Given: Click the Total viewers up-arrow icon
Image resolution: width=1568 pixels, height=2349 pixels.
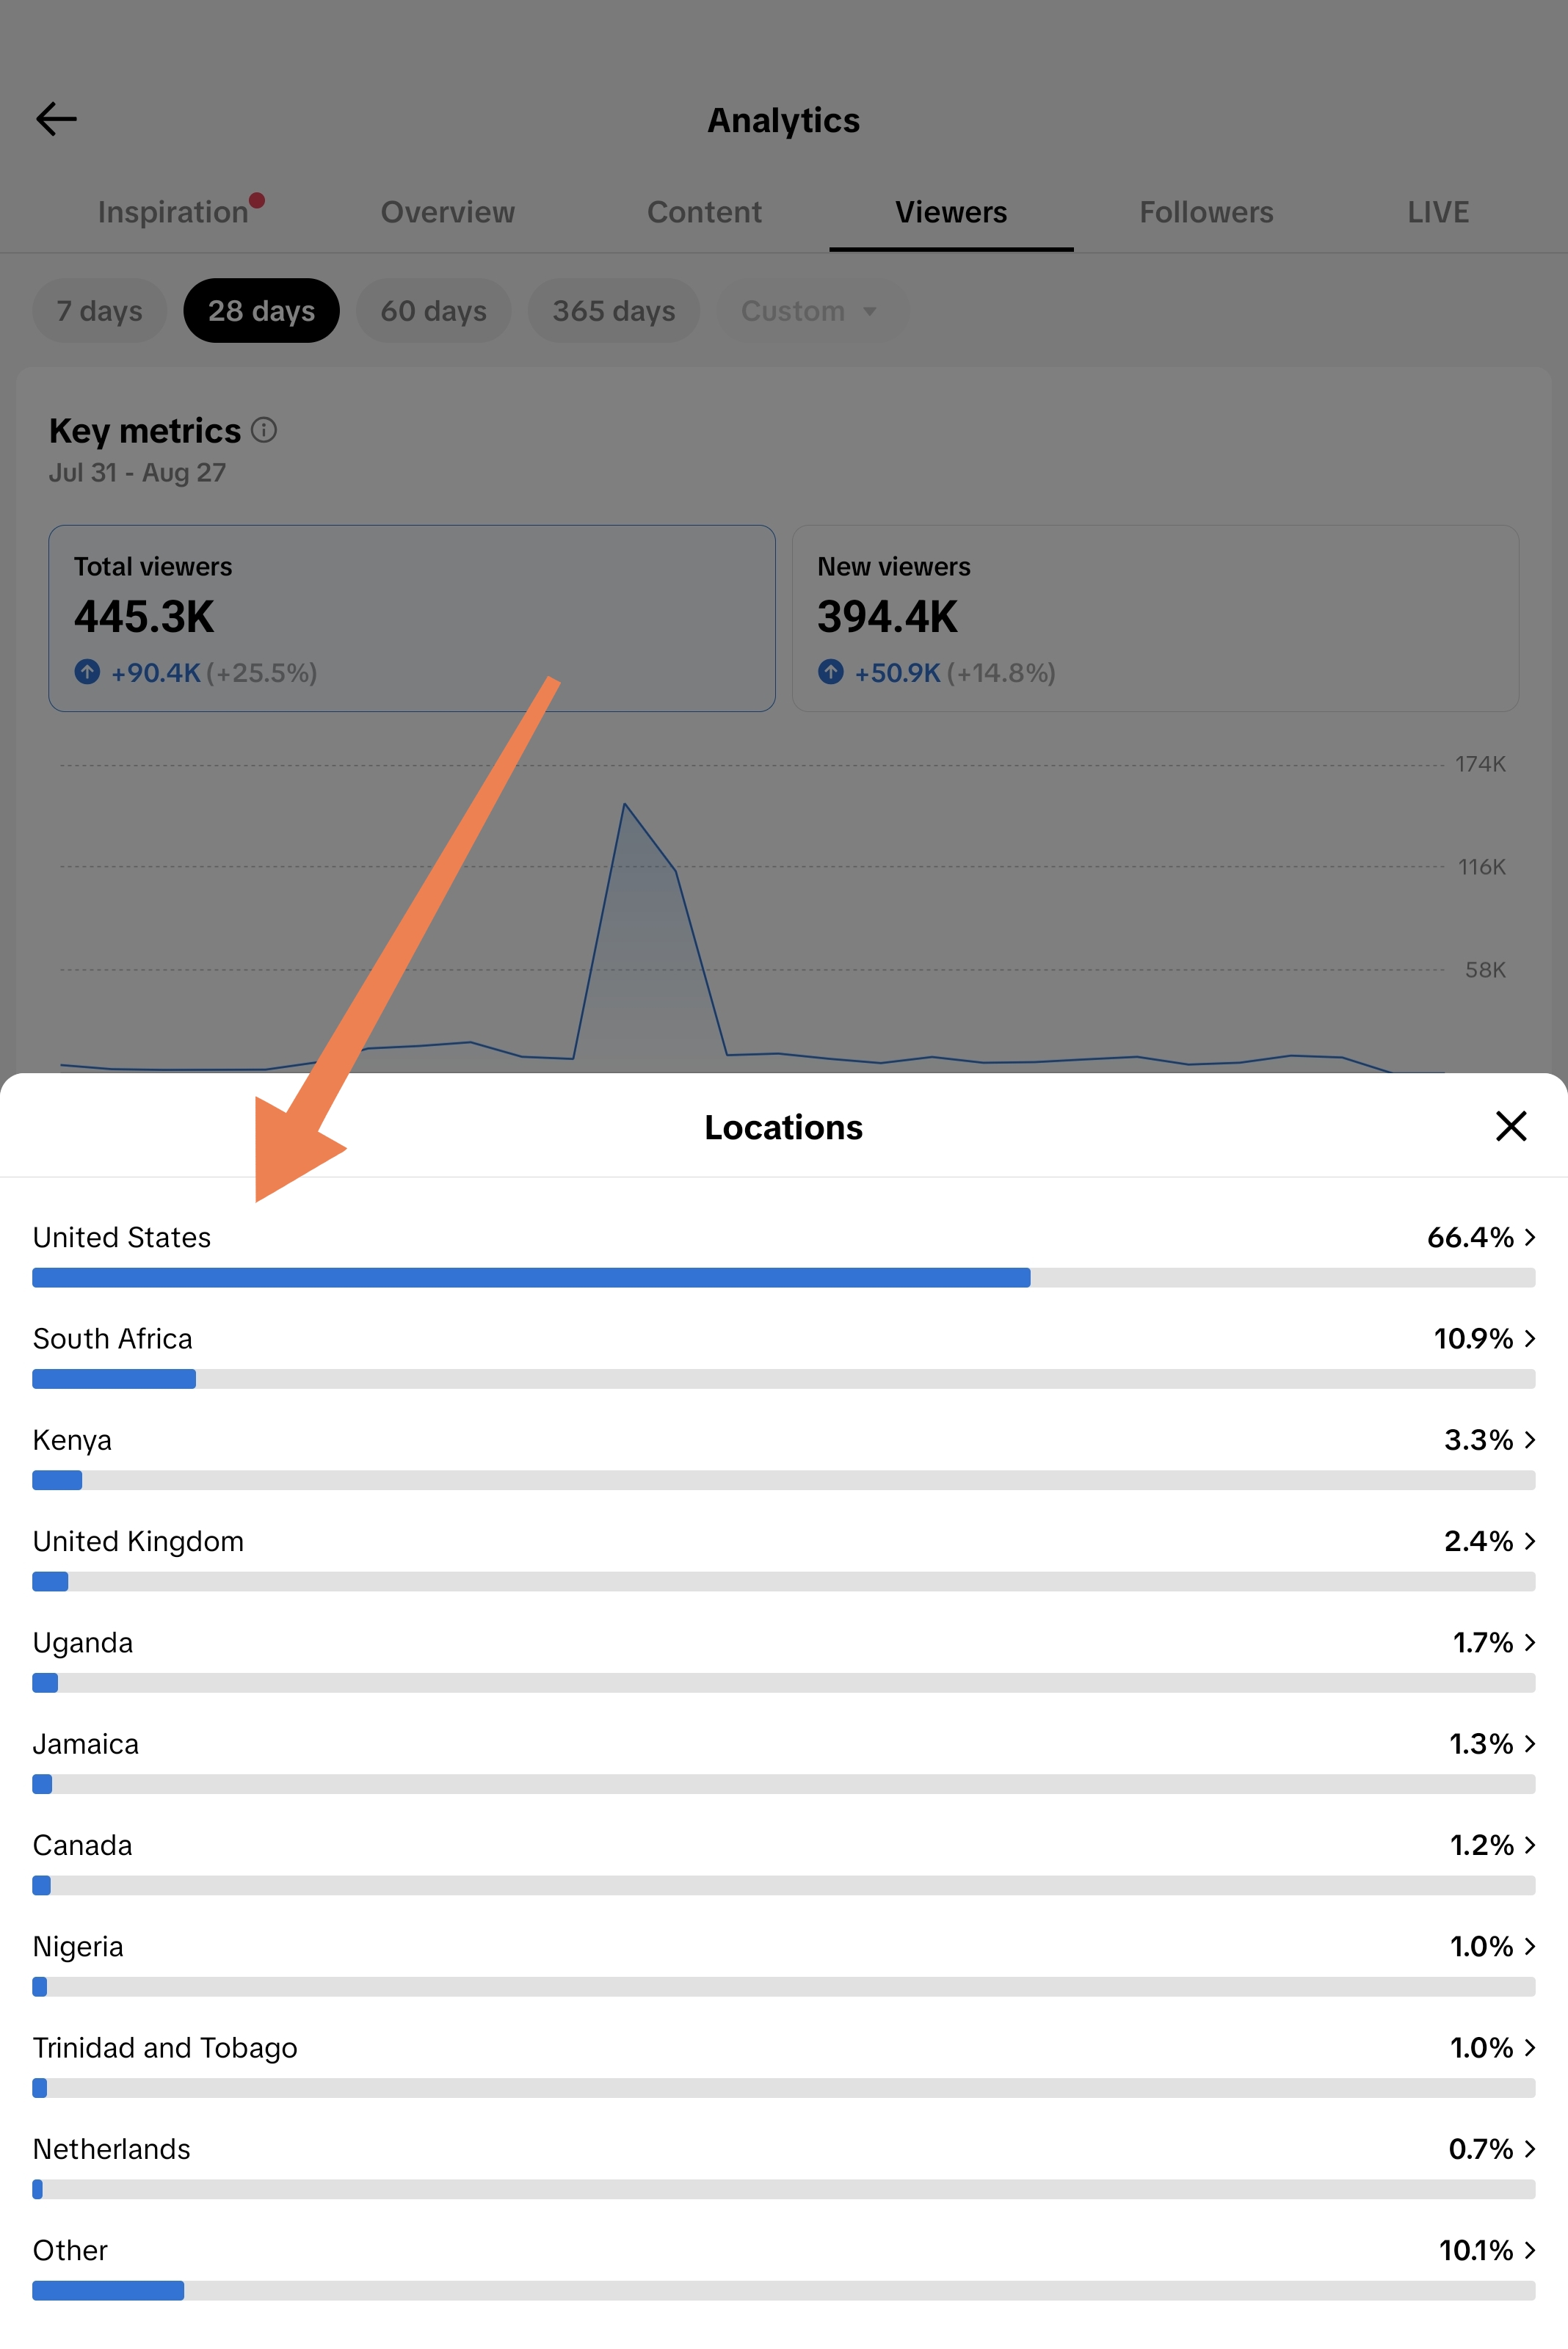Looking at the screenshot, I should (x=87, y=672).
